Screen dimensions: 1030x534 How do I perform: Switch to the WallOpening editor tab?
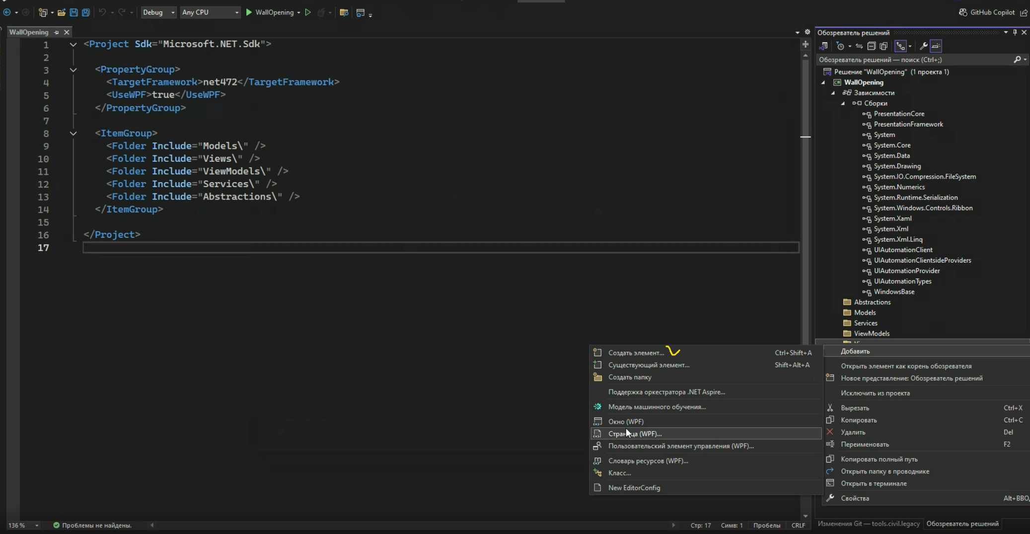click(x=29, y=32)
